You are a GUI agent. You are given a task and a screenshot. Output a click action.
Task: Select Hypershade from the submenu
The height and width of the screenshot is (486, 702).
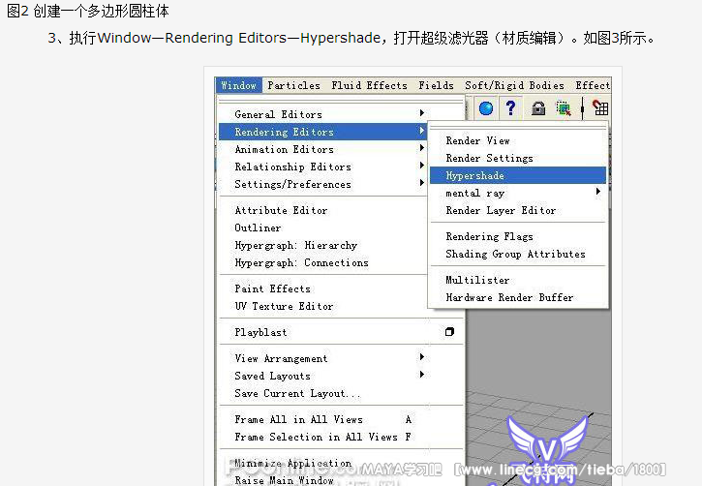[x=518, y=175]
